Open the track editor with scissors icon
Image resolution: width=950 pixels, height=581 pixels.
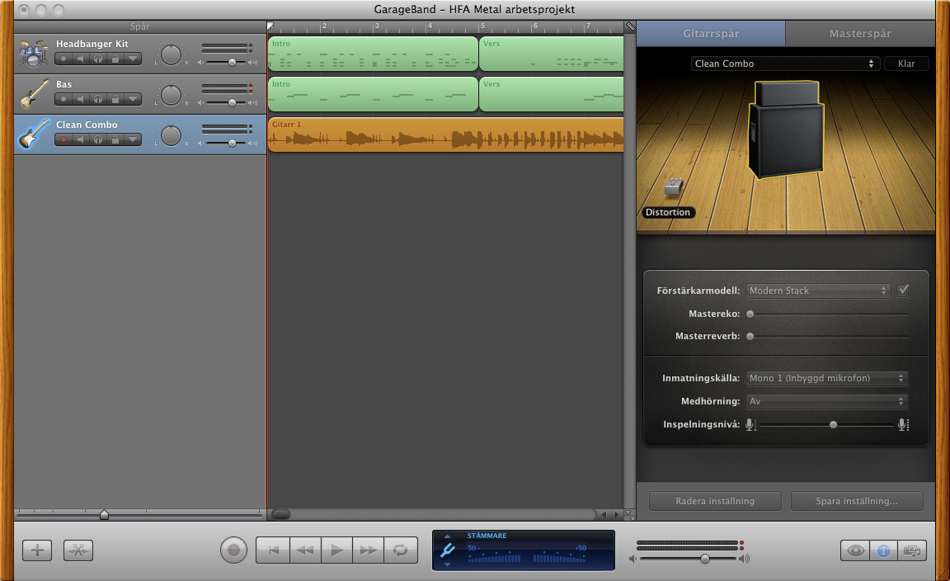pyautogui.click(x=78, y=550)
